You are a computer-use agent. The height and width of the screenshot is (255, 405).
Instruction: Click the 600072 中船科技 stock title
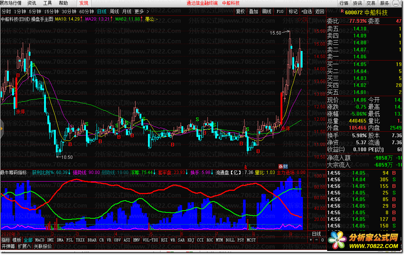(366, 12)
